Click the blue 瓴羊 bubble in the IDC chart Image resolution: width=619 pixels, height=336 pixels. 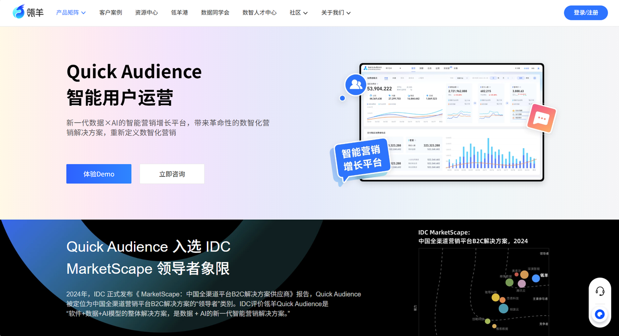[x=536, y=278]
